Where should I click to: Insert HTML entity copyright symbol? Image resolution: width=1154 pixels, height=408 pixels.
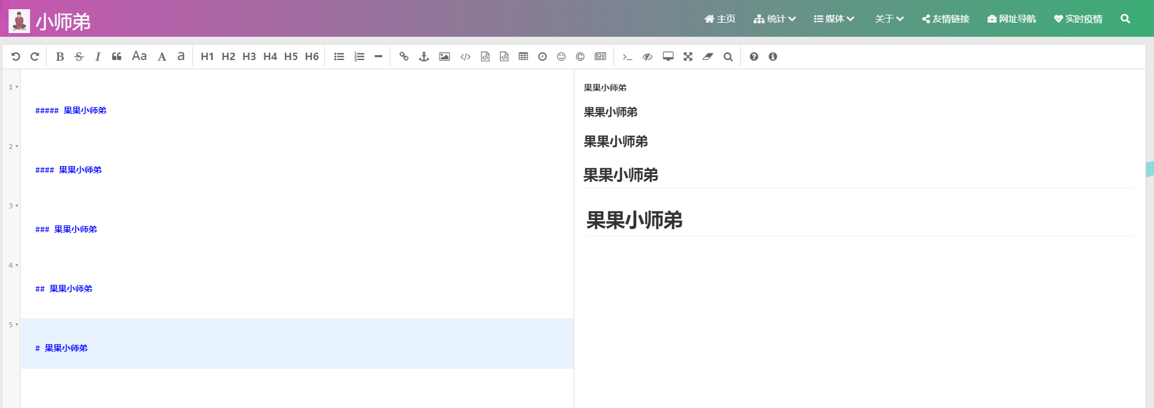point(580,56)
